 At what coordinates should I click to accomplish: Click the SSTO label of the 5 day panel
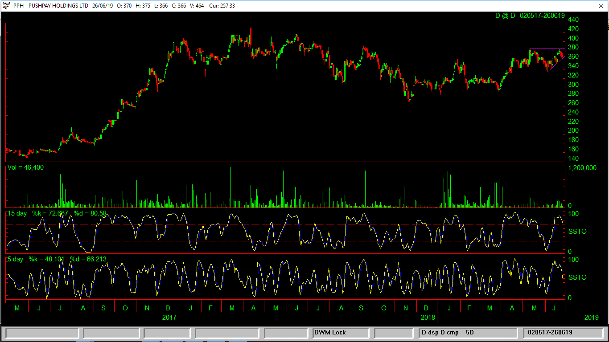click(x=577, y=277)
